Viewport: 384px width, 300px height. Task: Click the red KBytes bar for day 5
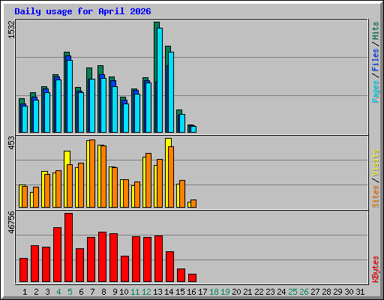point(68,247)
